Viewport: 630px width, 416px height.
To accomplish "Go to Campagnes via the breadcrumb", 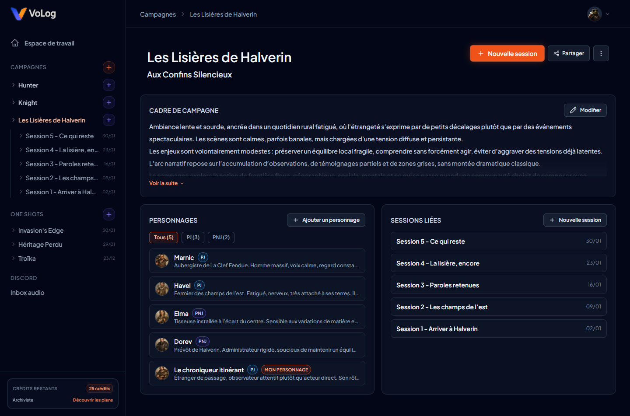I will 157,14.
